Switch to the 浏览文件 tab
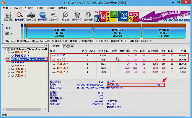This screenshot has width=192, height=118. 68,46
